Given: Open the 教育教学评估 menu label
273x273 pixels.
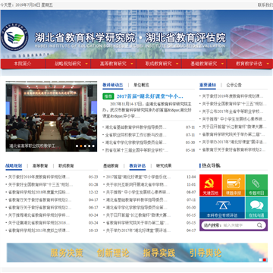Looking at the screenshot, I should tap(249, 64).
